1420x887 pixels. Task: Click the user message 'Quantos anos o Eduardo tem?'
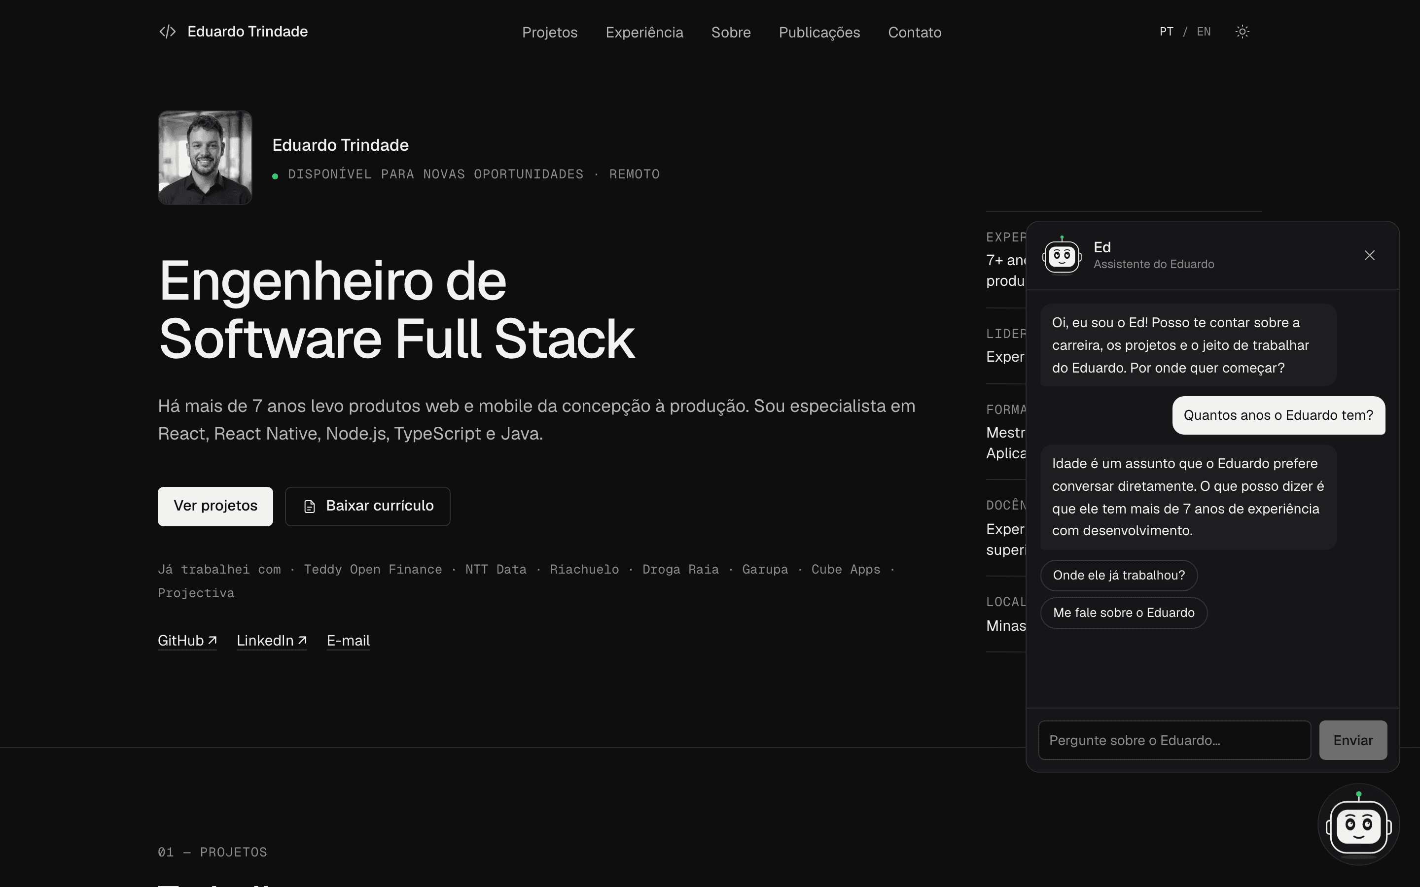click(x=1278, y=415)
